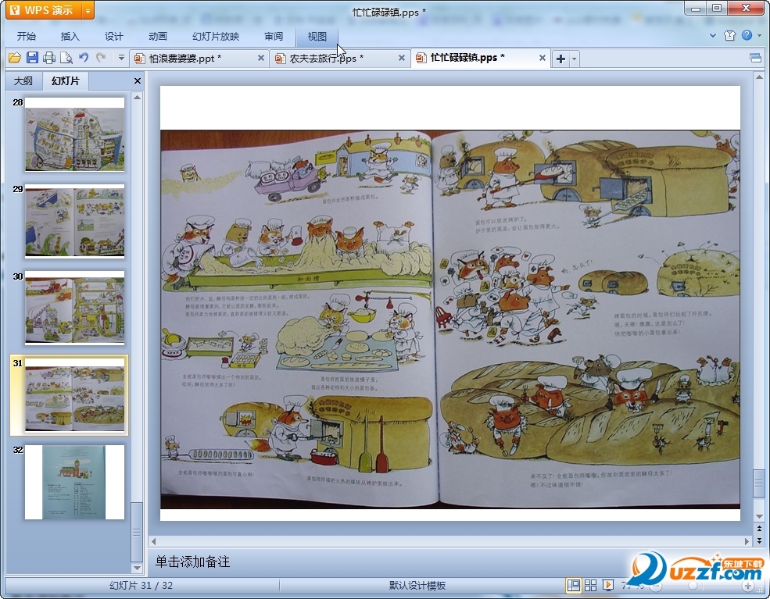770x599 pixels.
Task: Open the skin shirt icon
Action: (x=729, y=35)
